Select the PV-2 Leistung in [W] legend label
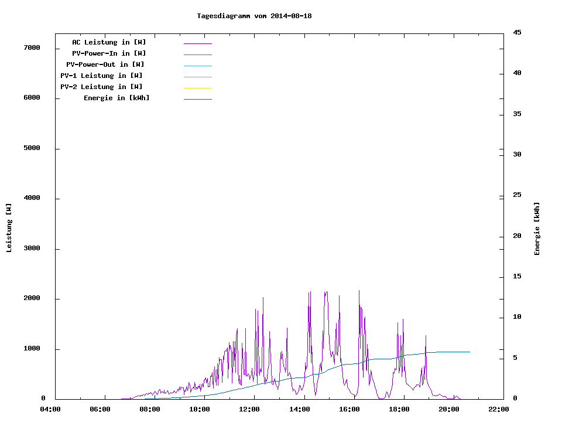Screen dimensions: 562x422 pyautogui.click(x=101, y=87)
